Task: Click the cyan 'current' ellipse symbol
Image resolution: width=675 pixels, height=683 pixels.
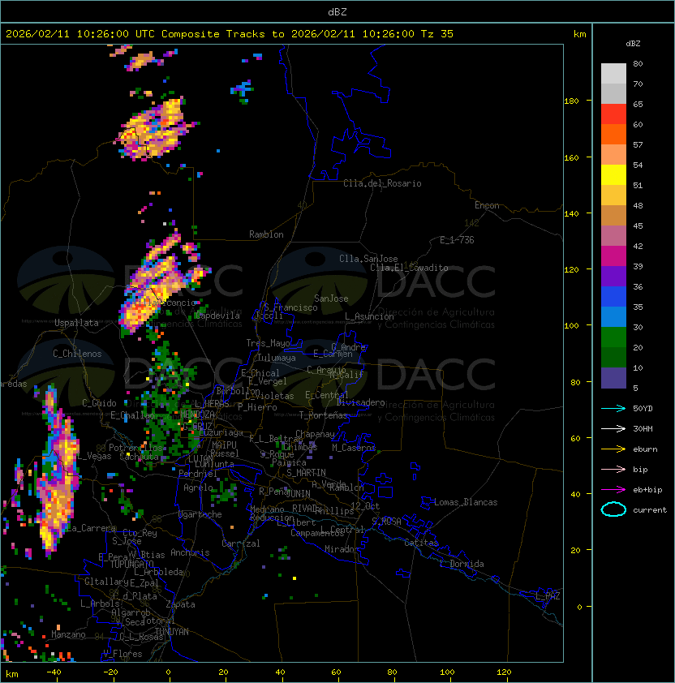Action: click(x=613, y=509)
